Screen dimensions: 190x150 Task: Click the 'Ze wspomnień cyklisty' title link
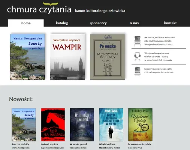coord(139,144)
